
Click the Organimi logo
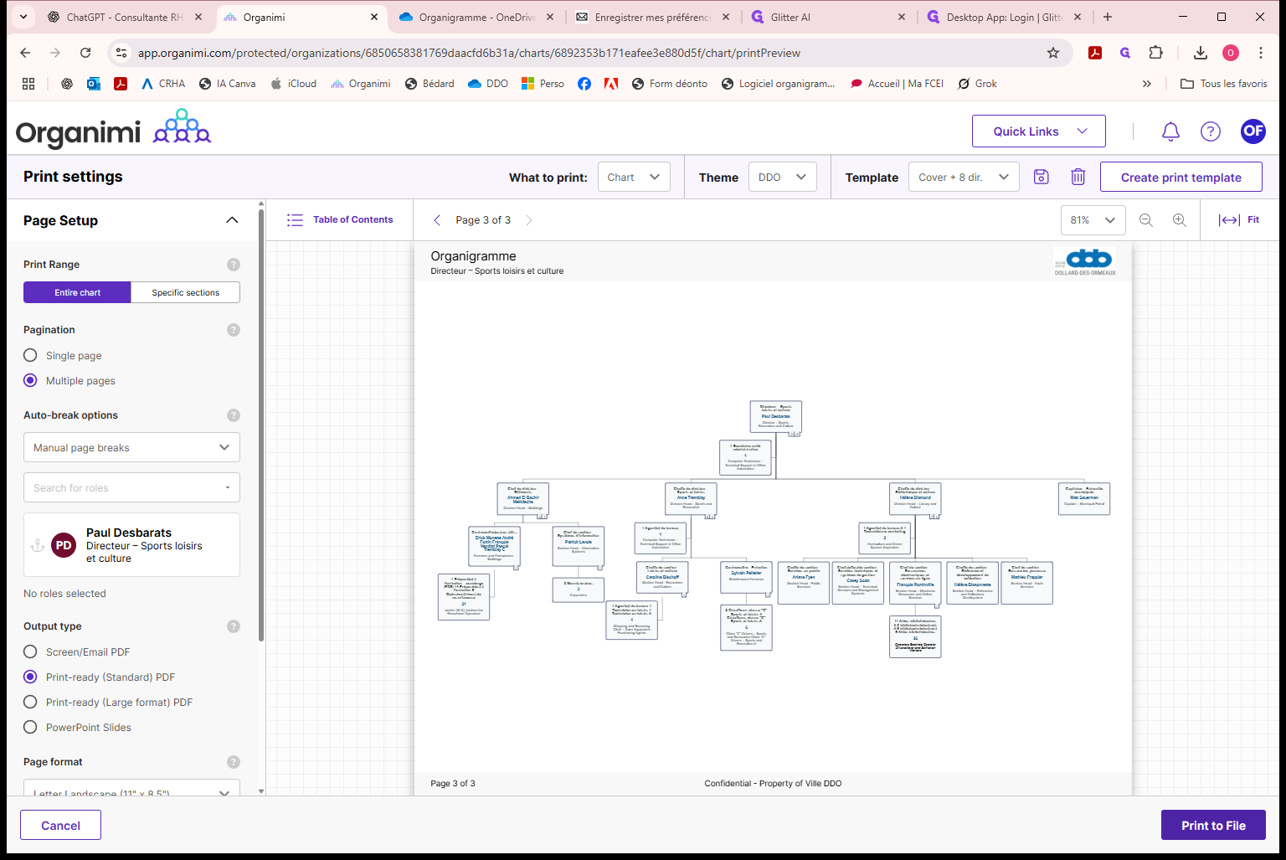point(113,129)
